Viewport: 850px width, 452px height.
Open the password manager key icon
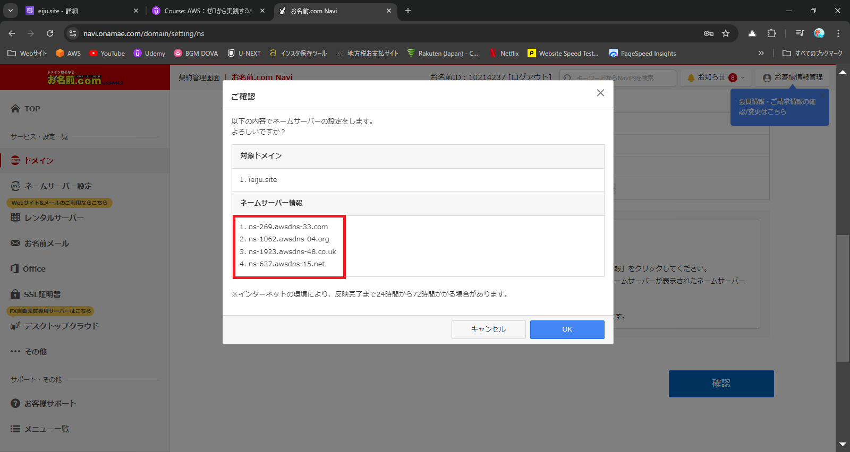[709, 33]
